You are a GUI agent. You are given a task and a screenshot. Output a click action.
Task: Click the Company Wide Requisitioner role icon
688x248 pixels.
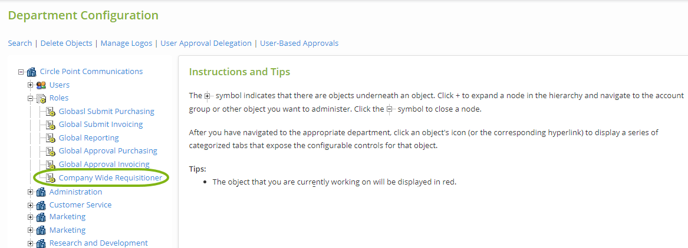pos(51,178)
